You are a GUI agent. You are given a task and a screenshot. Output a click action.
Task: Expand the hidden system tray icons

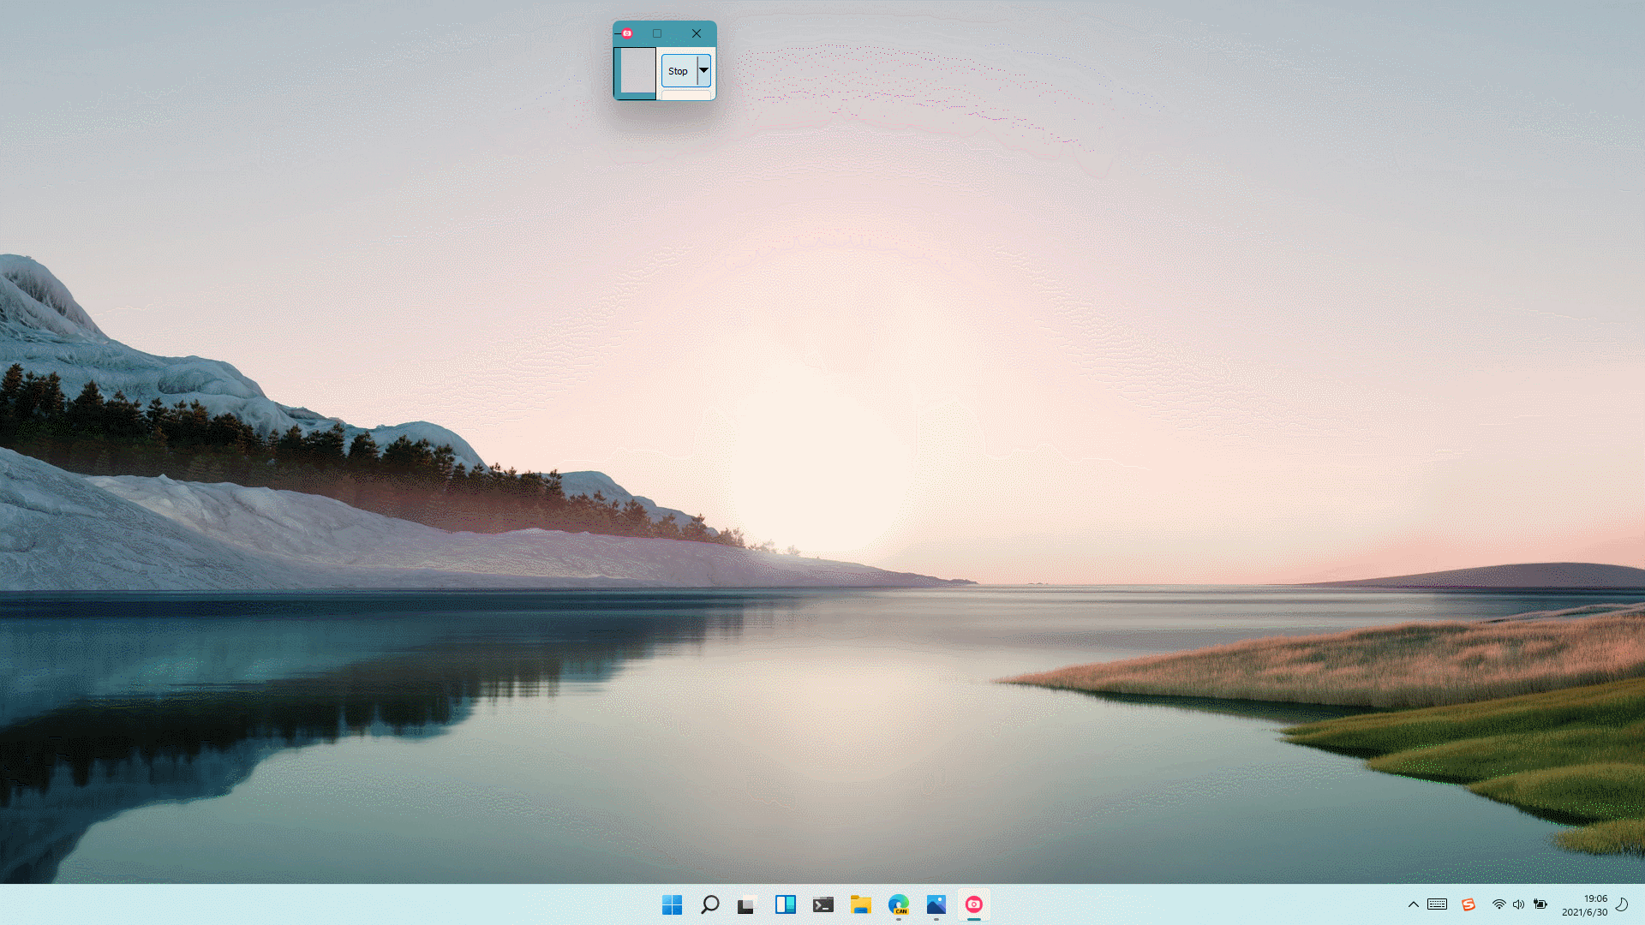tap(1414, 904)
